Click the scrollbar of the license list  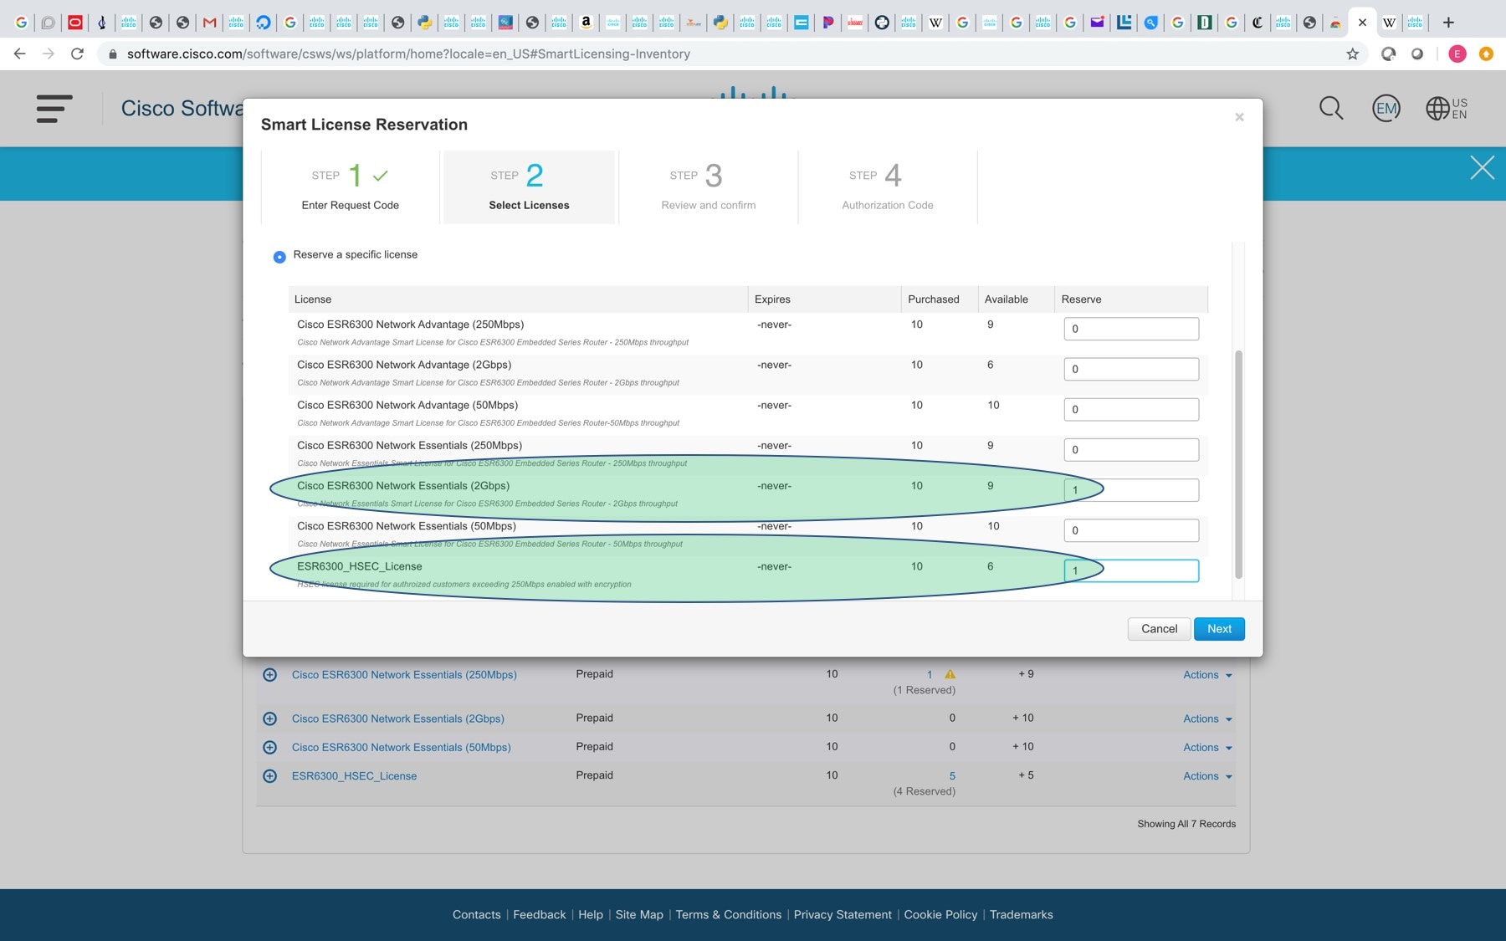[x=1238, y=464]
